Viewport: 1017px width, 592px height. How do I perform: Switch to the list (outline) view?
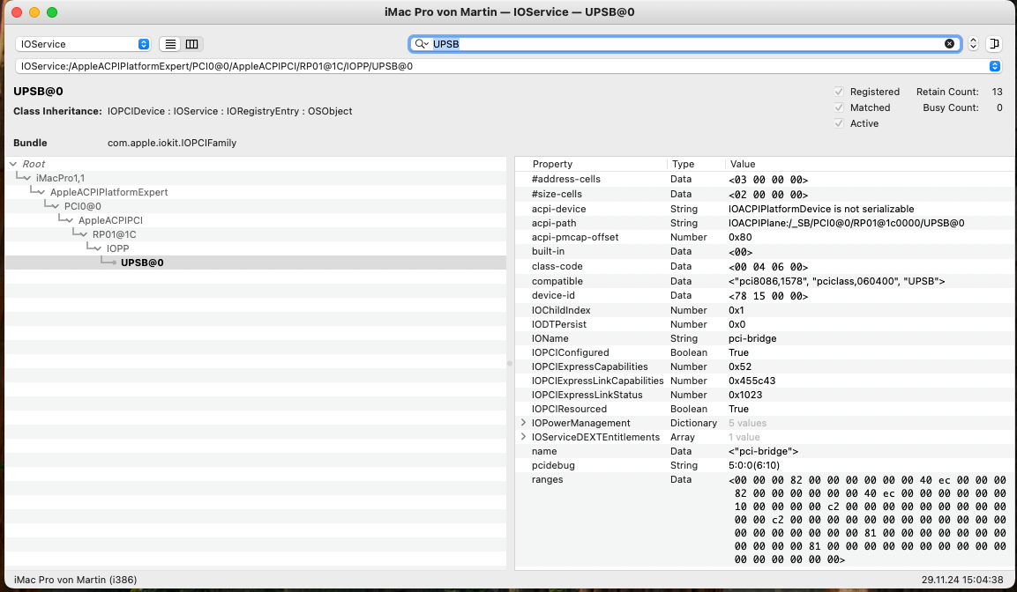click(171, 44)
